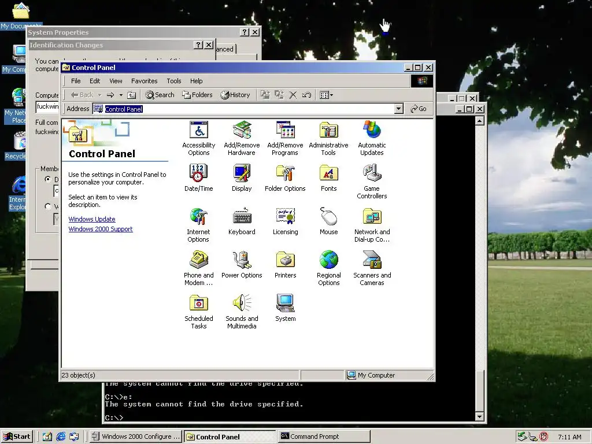Open the Views dropdown button

coord(326,95)
